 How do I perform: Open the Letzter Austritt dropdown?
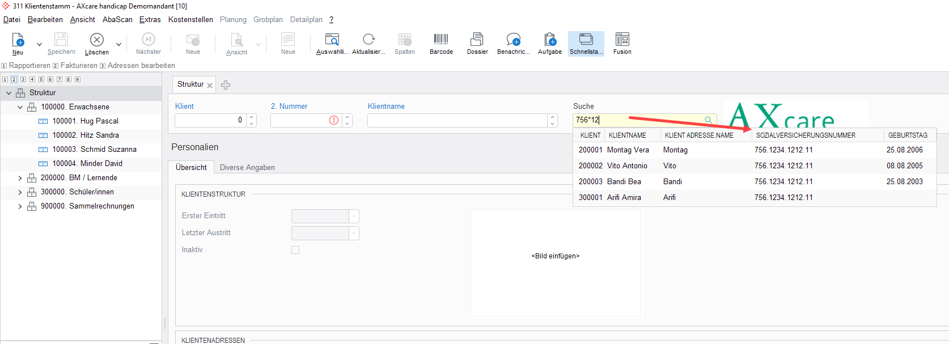pyautogui.click(x=354, y=233)
